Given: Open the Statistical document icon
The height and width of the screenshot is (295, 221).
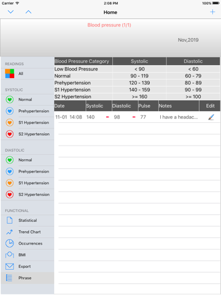Looking at the screenshot, I should coord(9,221).
